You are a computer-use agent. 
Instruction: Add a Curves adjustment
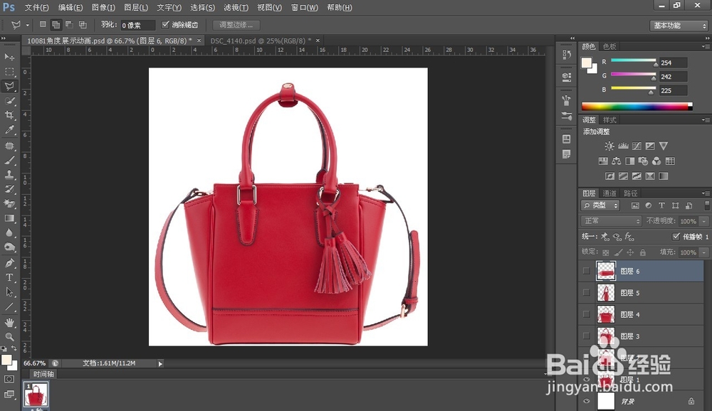637,146
